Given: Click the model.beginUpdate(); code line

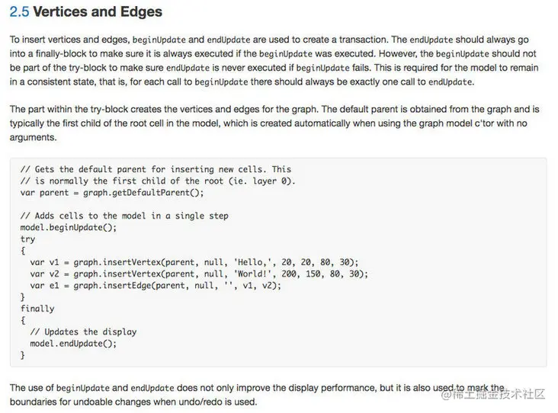Looking at the screenshot, I should [69, 227].
